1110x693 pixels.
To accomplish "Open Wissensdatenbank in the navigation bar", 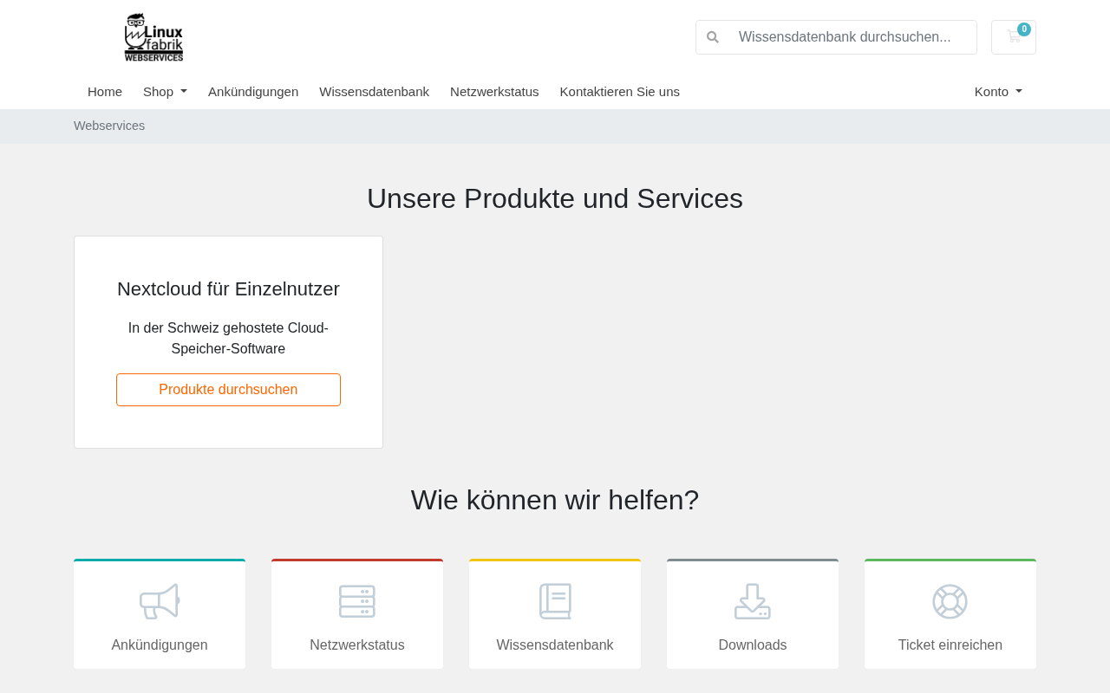I will pos(374,92).
